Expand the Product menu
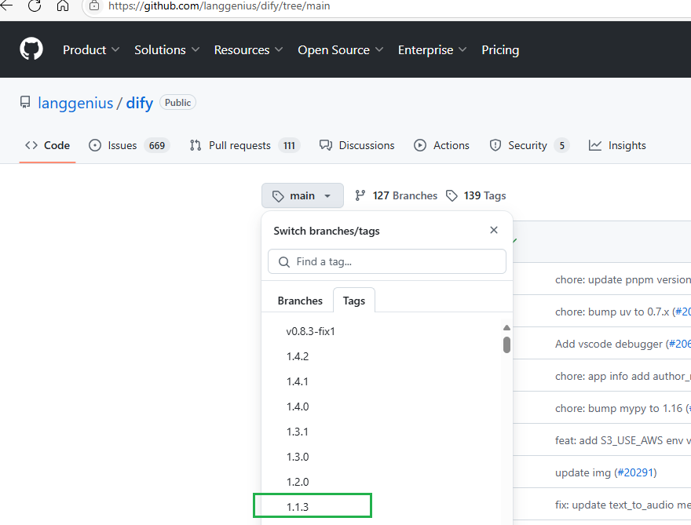This screenshot has height=525, width=691. [91, 49]
